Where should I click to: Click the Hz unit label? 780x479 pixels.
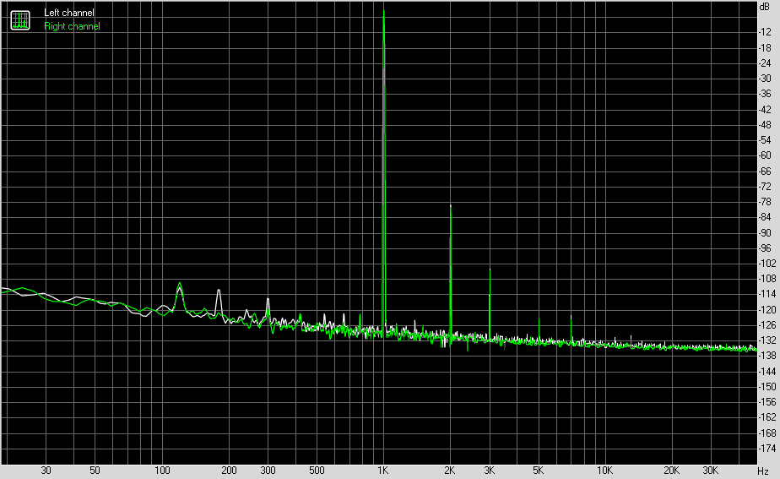pos(763,471)
